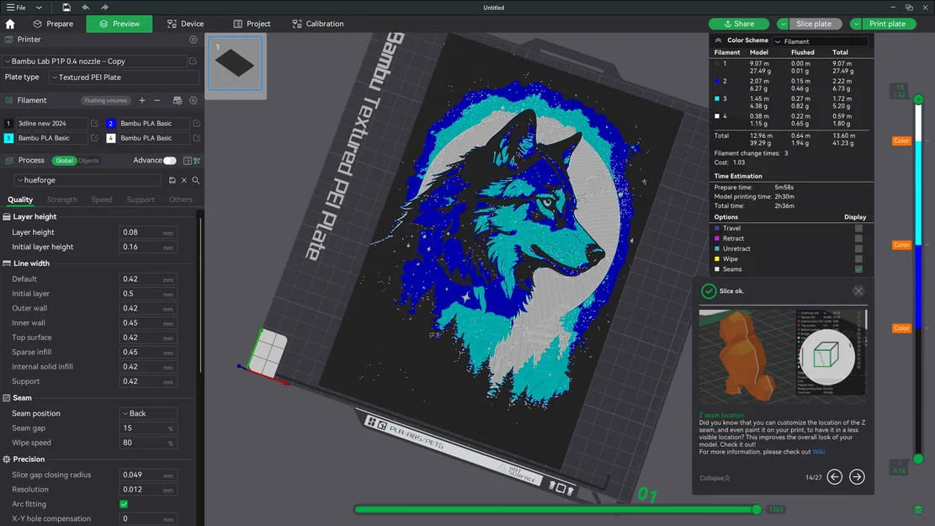
Task: Collapse the Color Scheme legend panel
Action: [x=718, y=40]
